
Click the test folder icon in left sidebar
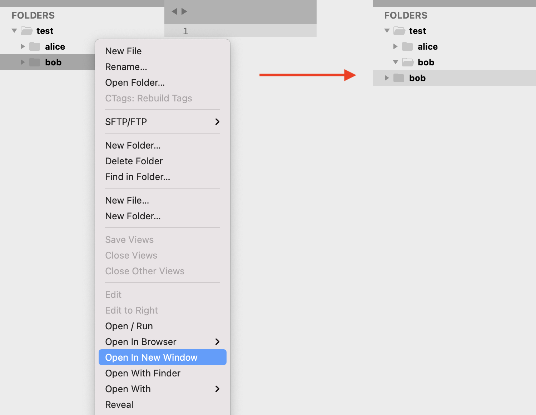[x=26, y=31]
